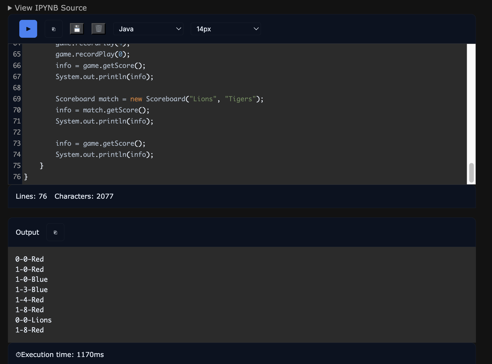Click the "0-0-Lions" output line
Image resolution: width=492 pixels, height=364 pixels.
coord(33,320)
